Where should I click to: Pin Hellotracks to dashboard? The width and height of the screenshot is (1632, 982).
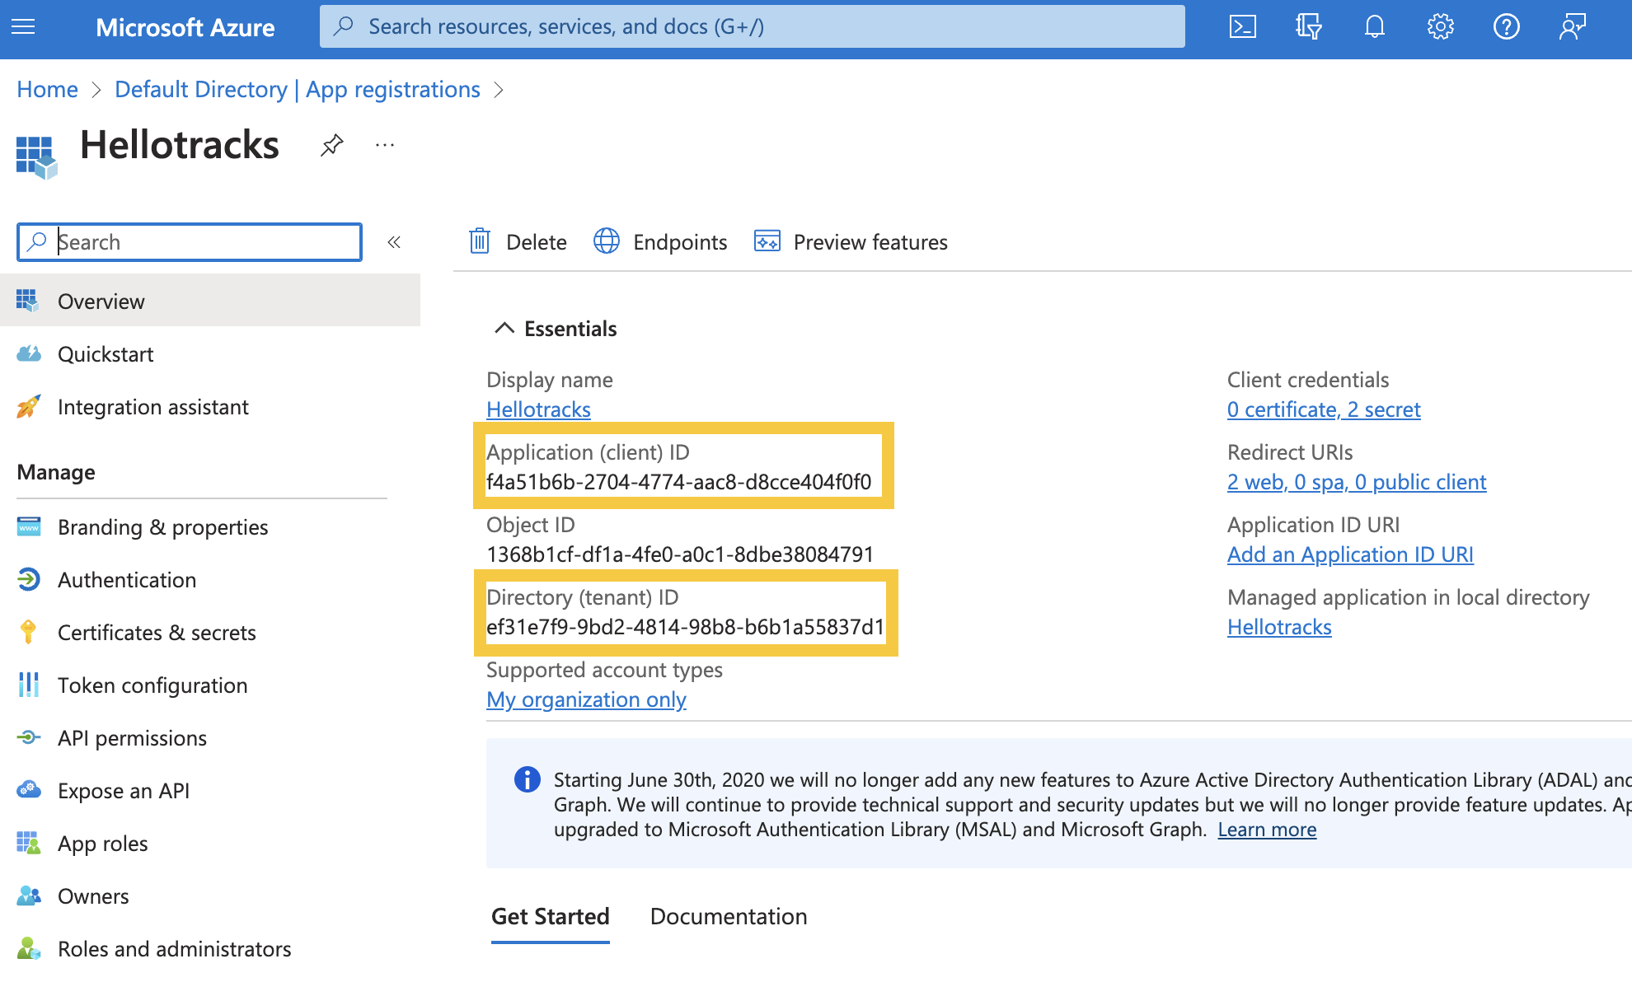(331, 146)
